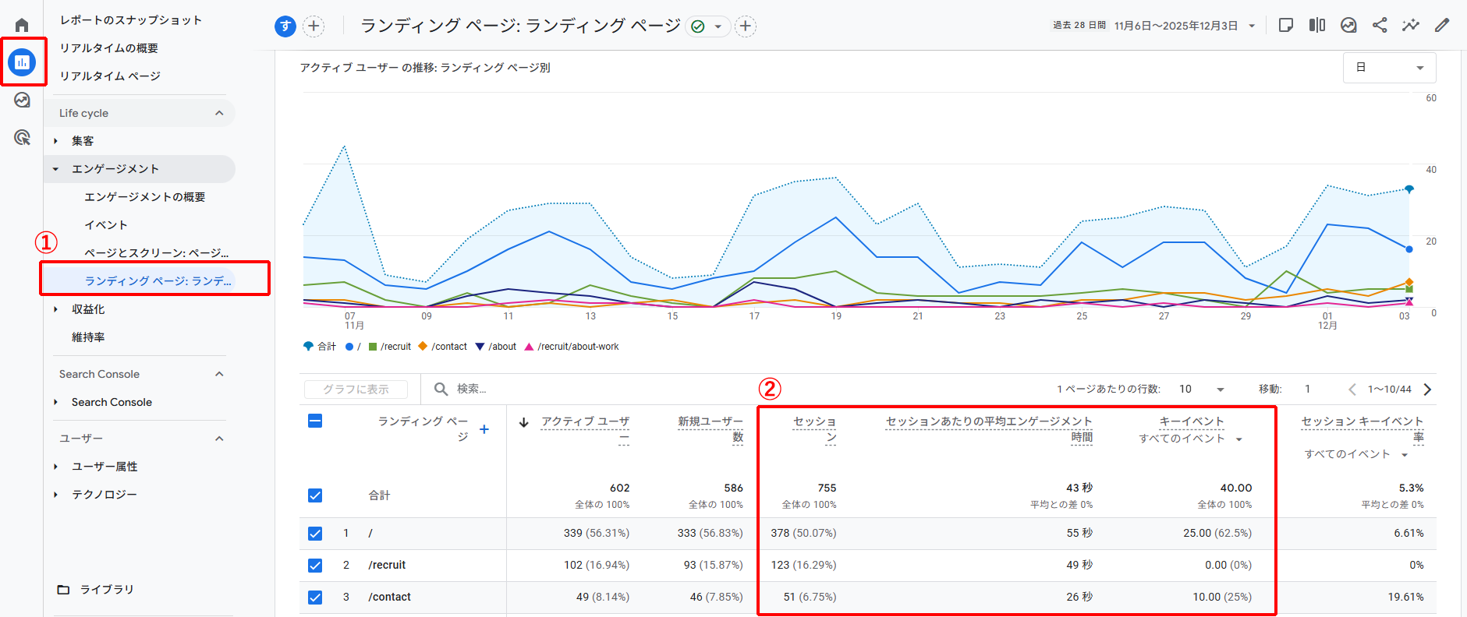Open the Home icon in left rail
Image resolution: width=1467 pixels, height=617 pixels.
(x=22, y=25)
